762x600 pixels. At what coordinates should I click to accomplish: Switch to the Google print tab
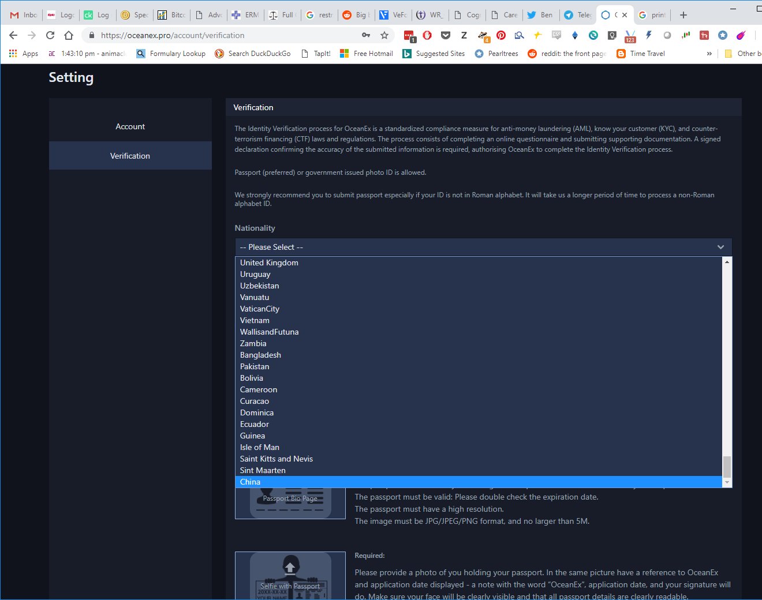tap(652, 15)
